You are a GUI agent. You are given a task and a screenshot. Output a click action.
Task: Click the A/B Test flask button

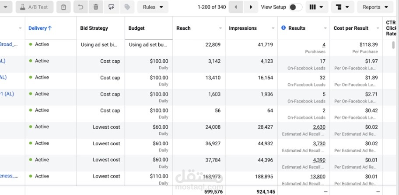click(35, 7)
